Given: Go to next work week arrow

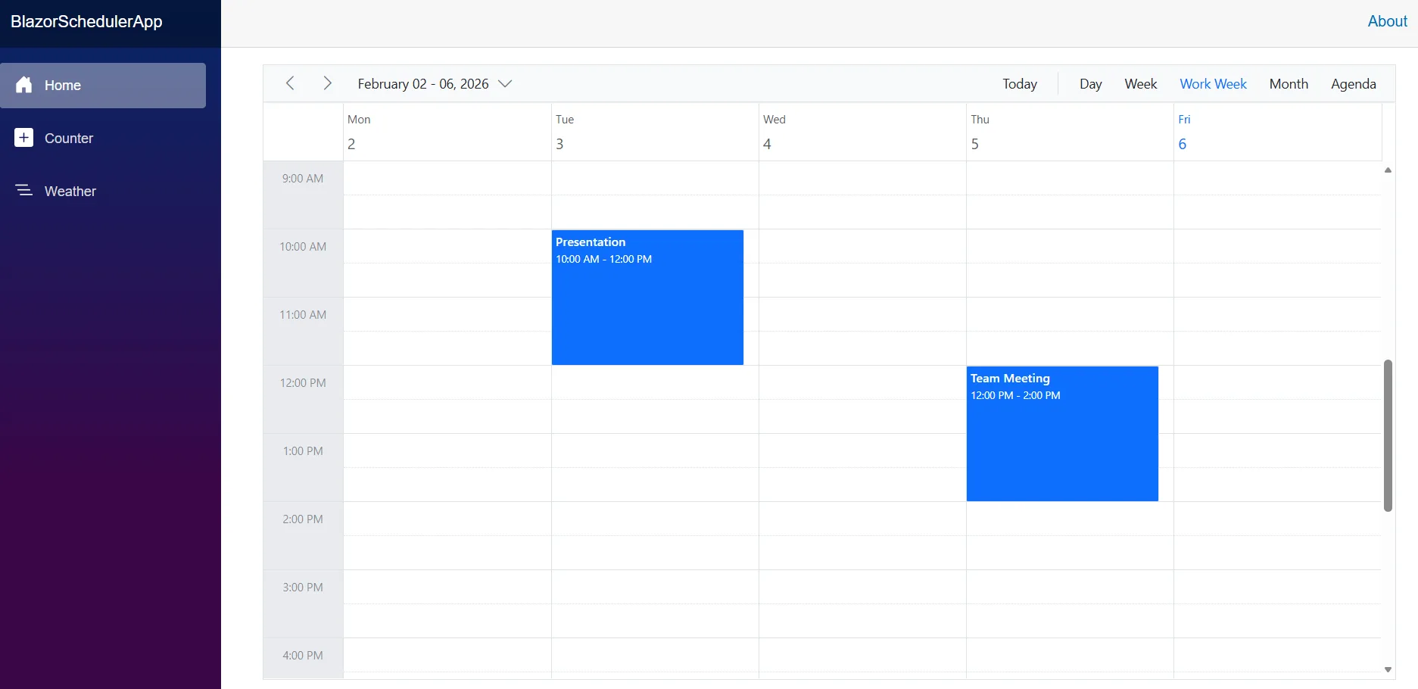Looking at the screenshot, I should tap(327, 83).
